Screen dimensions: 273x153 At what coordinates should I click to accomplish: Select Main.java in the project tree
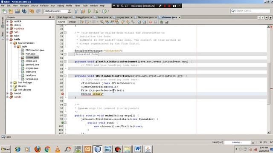pyautogui.click(x=30, y=54)
